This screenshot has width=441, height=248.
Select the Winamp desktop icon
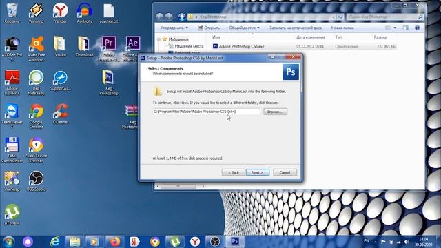tap(36, 13)
